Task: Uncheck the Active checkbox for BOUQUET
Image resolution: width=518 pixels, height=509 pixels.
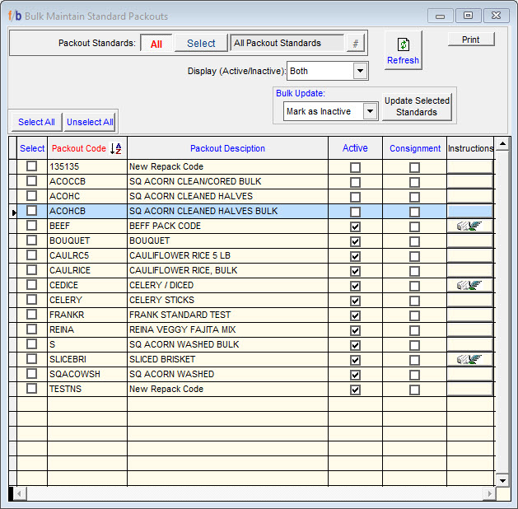Action: (x=355, y=241)
